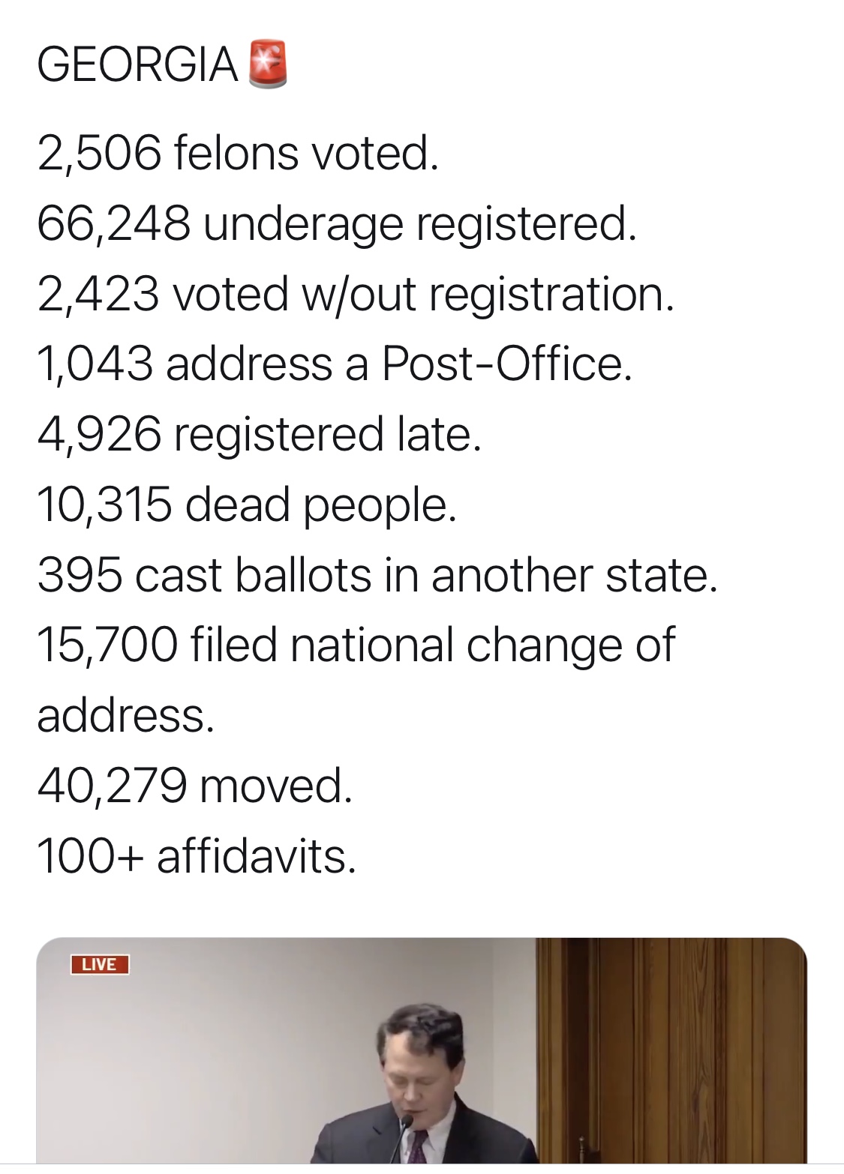844x1174 pixels.
Task: Click "1,043 address a Post-Office" line
Action: 335,364
